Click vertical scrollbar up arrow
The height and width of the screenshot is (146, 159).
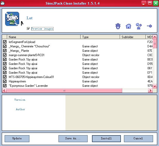[x=155, y=37]
